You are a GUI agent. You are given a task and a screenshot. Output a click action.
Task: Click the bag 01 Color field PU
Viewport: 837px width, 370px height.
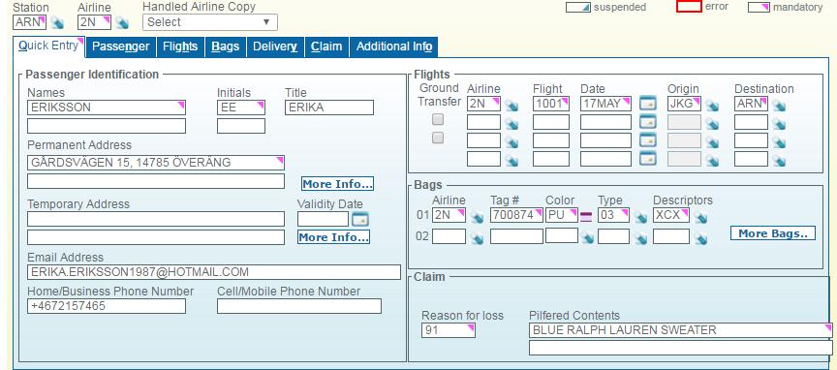562,215
